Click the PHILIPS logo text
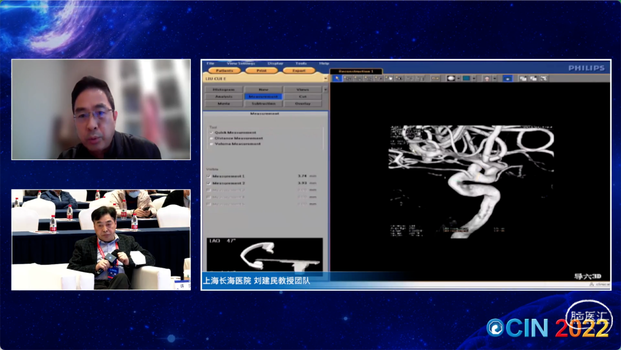Viewport: 621px width, 350px height. [586, 68]
